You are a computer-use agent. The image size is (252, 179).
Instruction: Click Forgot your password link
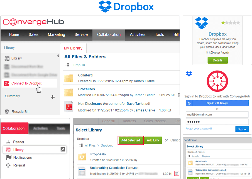(x=199, y=128)
